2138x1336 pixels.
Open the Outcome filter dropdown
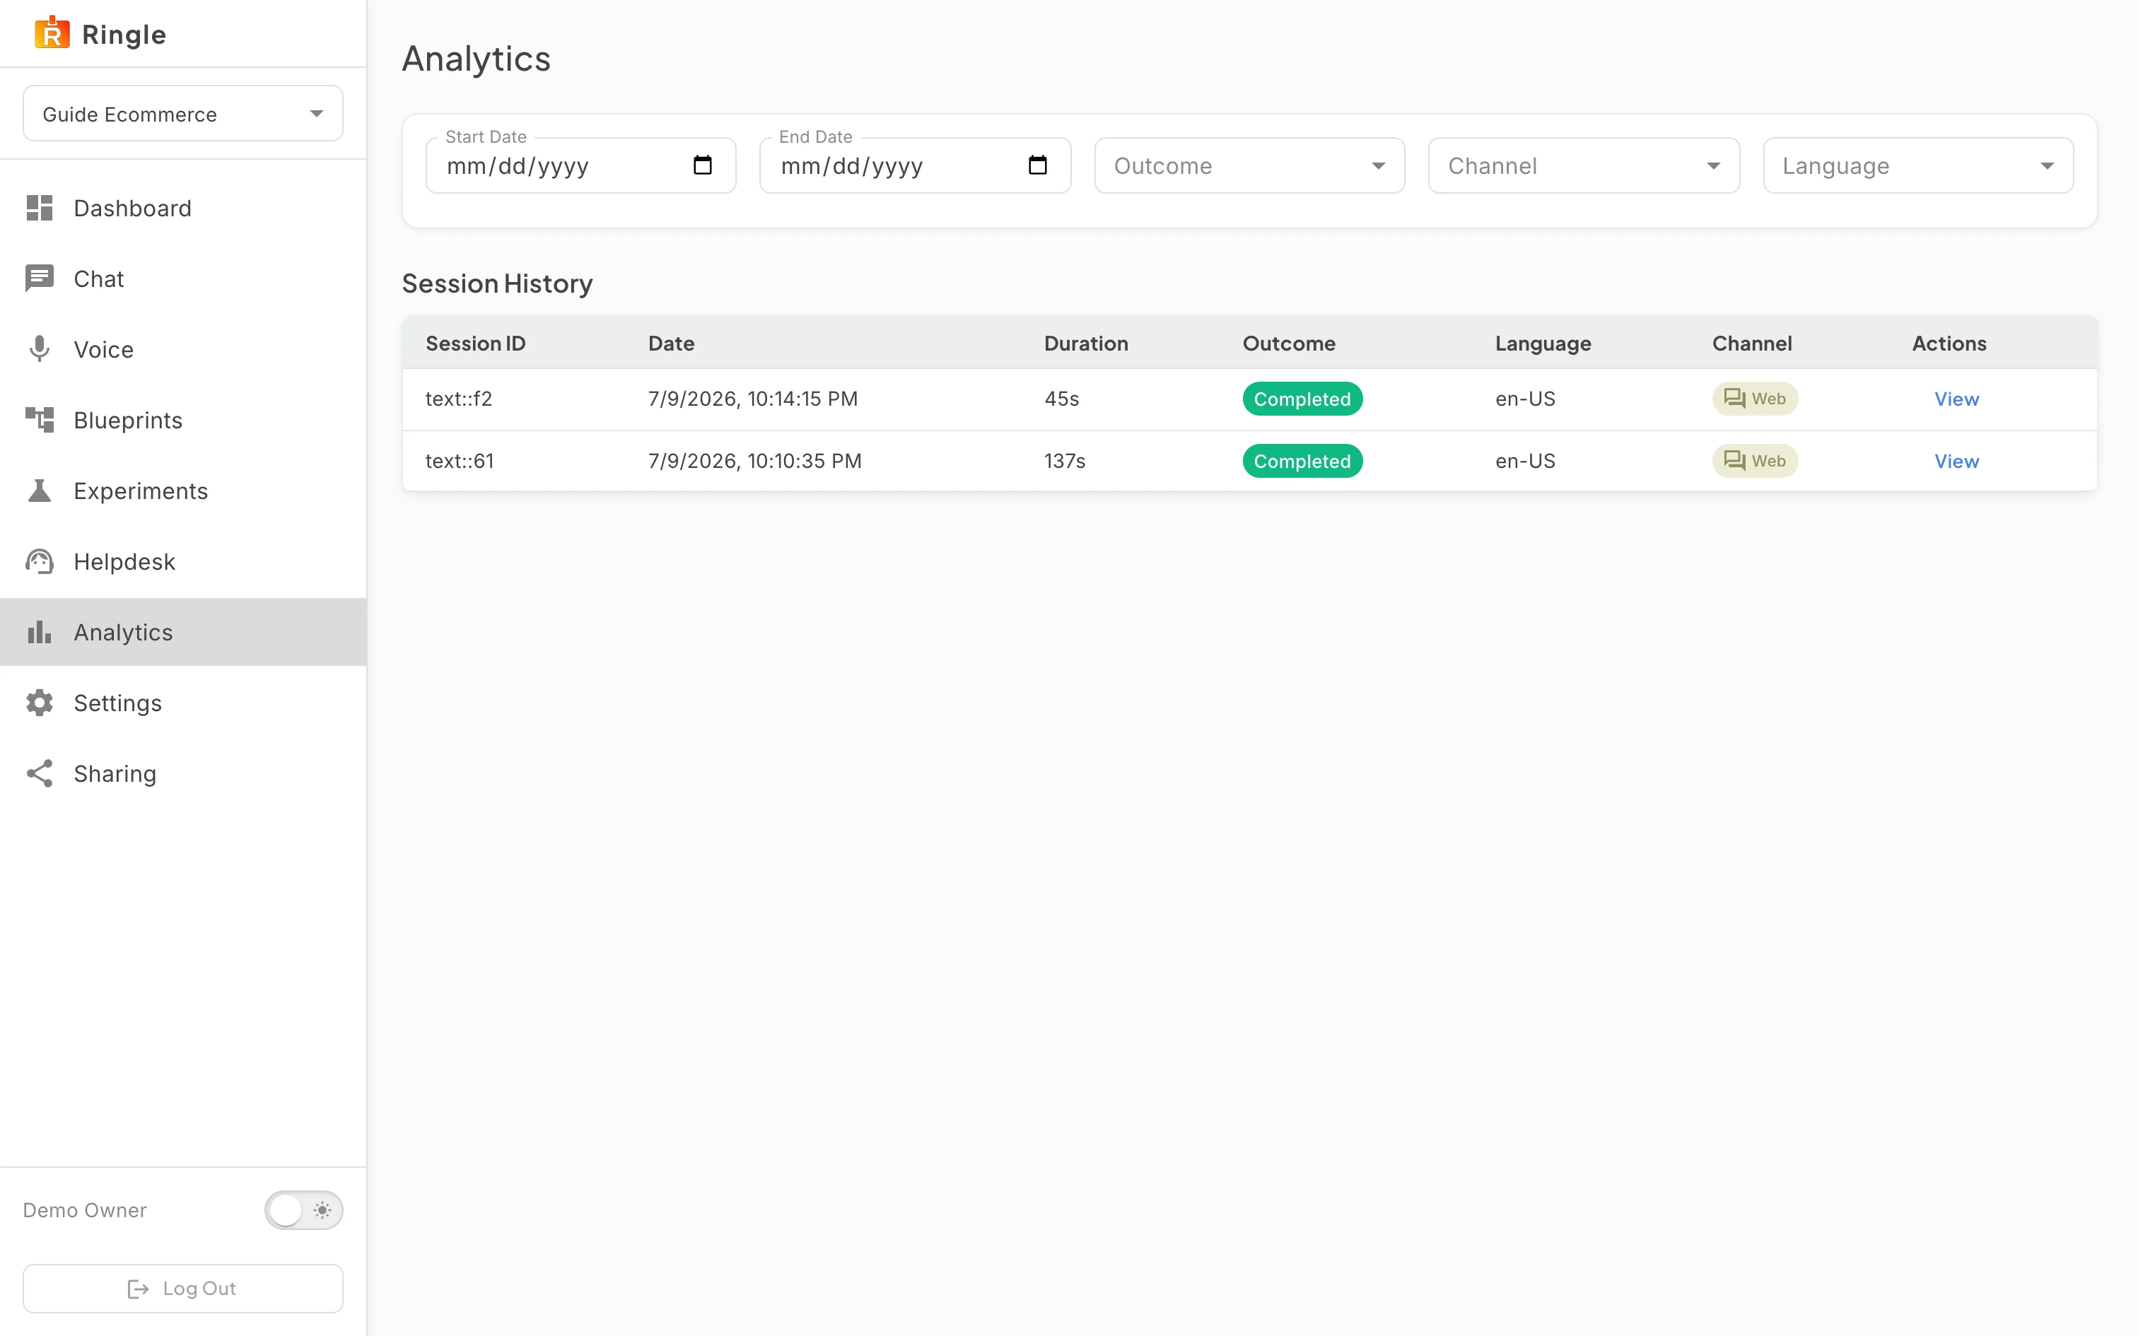pos(1249,165)
